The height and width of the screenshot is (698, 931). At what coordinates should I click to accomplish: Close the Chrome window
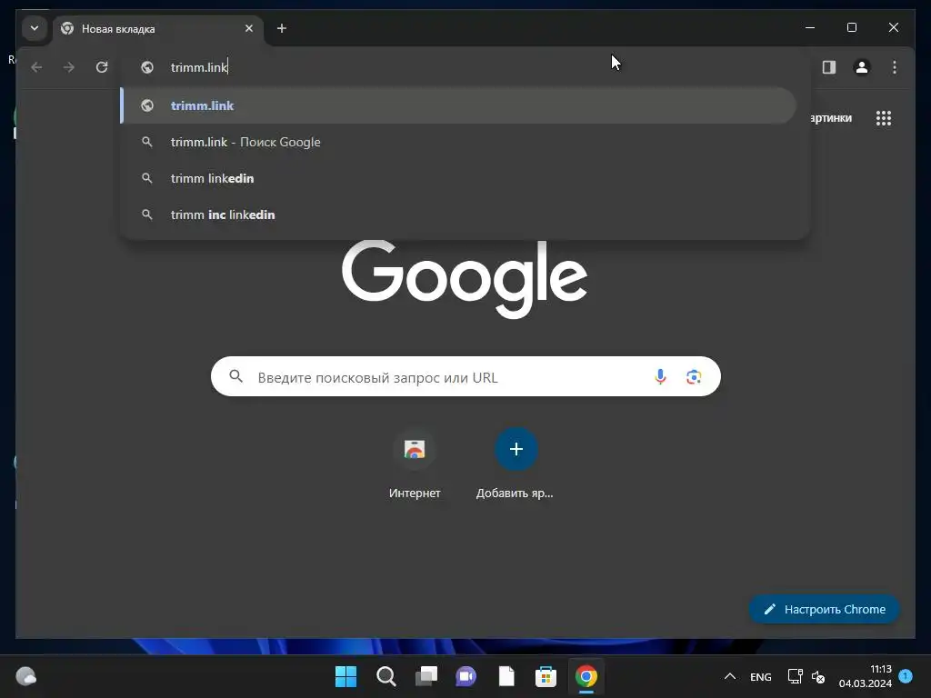(x=893, y=27)
